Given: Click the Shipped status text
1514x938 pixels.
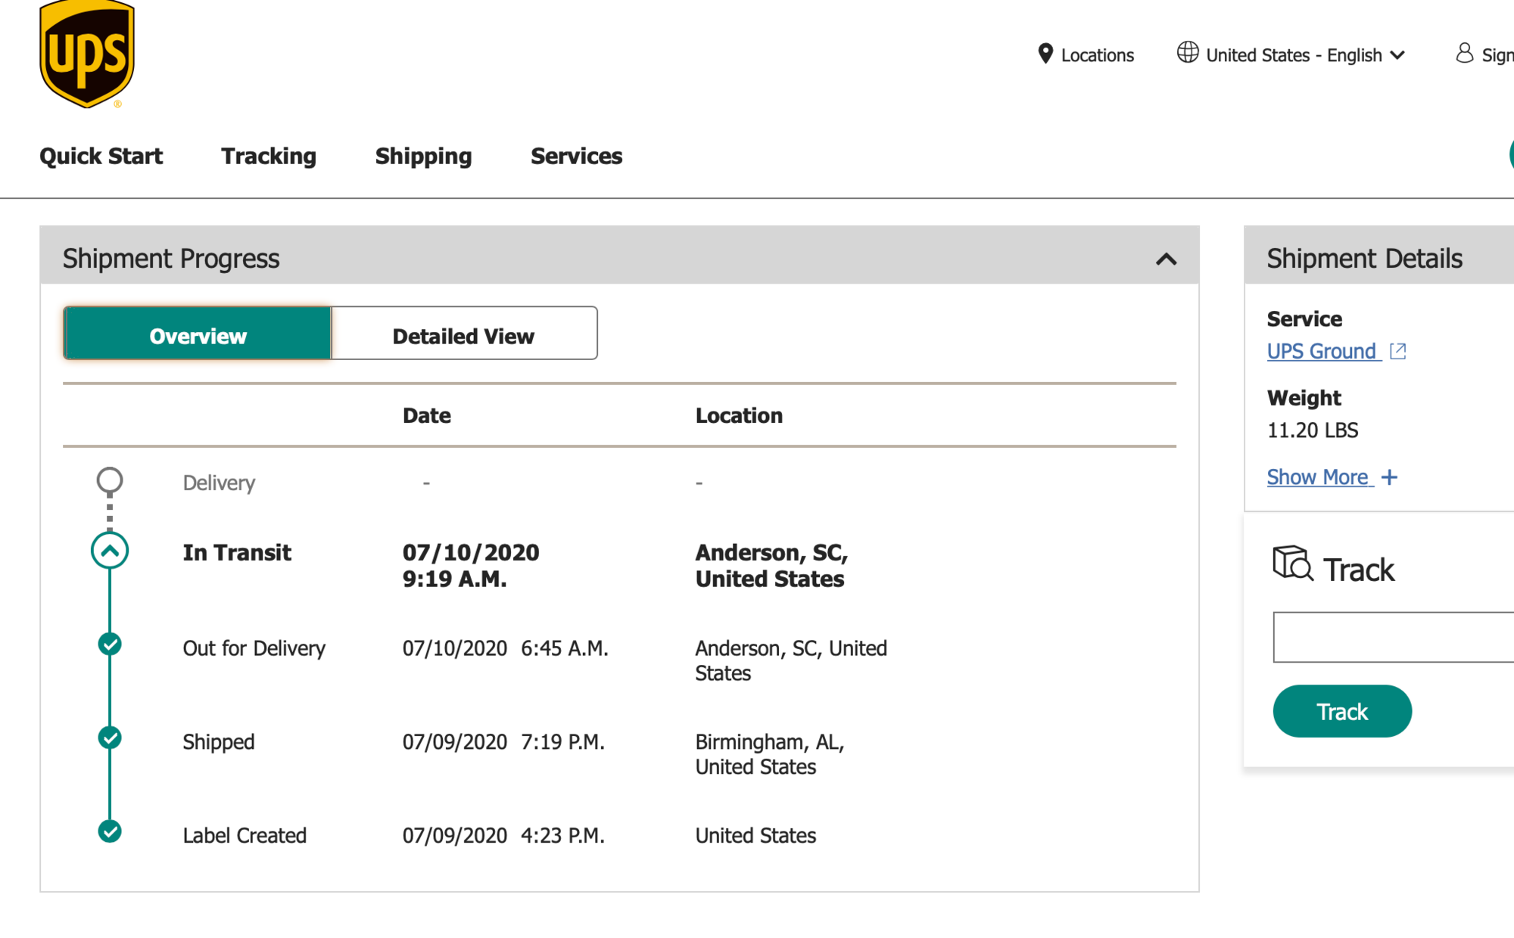Looking at the screenshot, I should 219,742.
